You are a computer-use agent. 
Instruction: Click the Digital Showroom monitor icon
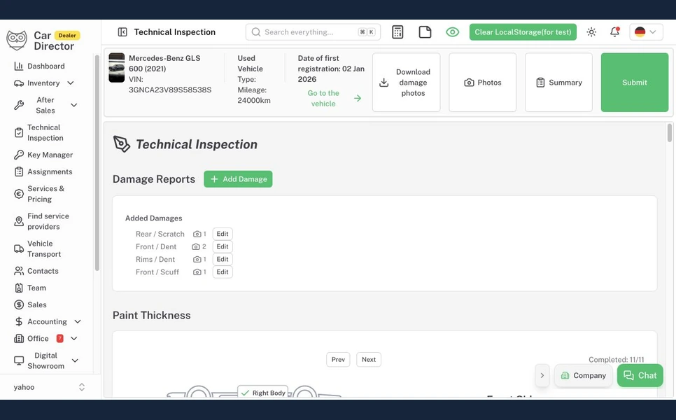click(19, 360)
